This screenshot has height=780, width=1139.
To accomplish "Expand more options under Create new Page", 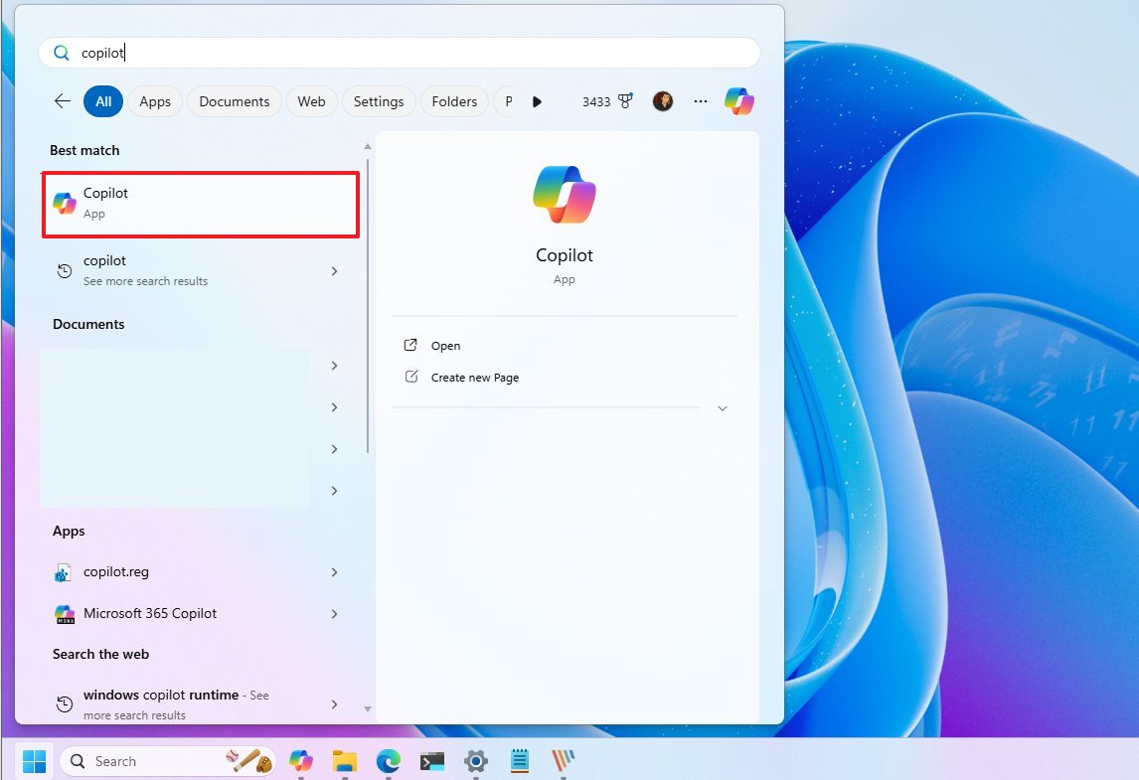I will pyautogui.click(x=723, y=407).
